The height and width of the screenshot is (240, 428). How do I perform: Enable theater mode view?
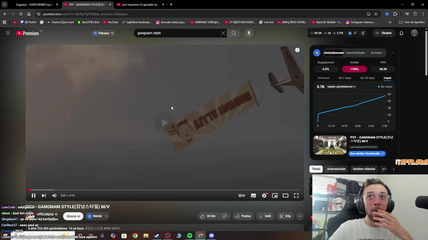pos(286,196)
